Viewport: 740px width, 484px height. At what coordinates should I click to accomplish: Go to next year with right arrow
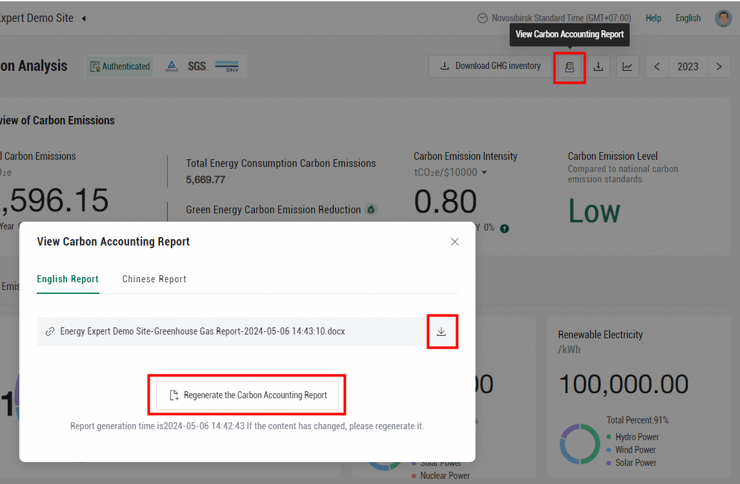(719, 67)
